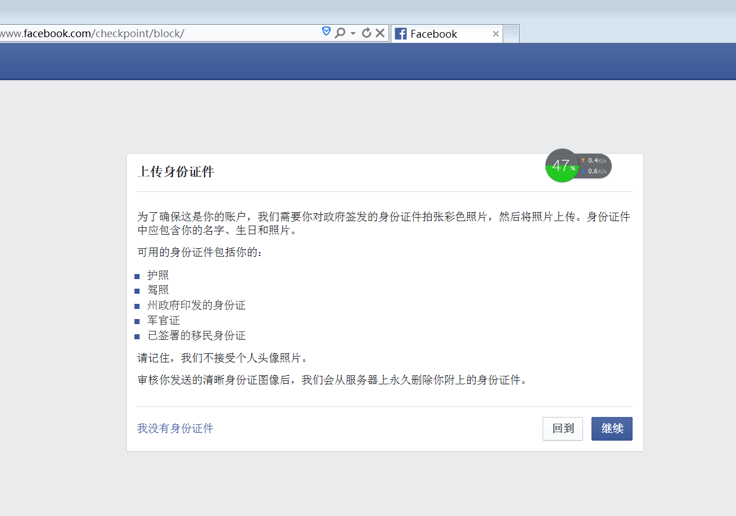The image size is (736, 516).
Task: Click the shield security icon in address bar
Action: point(326,32)
